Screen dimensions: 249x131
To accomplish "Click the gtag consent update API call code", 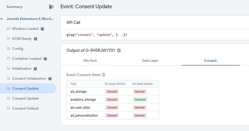I will click(97, 35).
